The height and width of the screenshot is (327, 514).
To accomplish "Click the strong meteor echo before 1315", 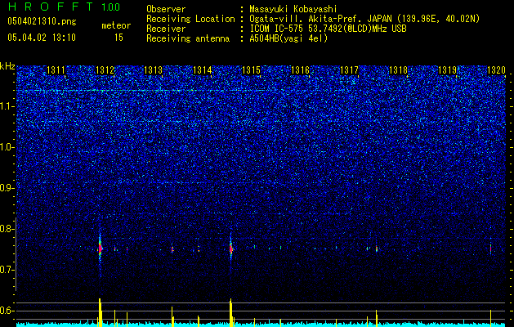I will click(x=231, y=249).
